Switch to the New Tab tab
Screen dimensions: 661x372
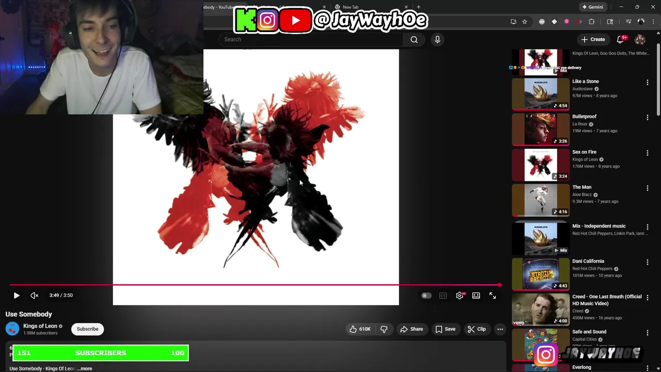[x=350, y=7]
